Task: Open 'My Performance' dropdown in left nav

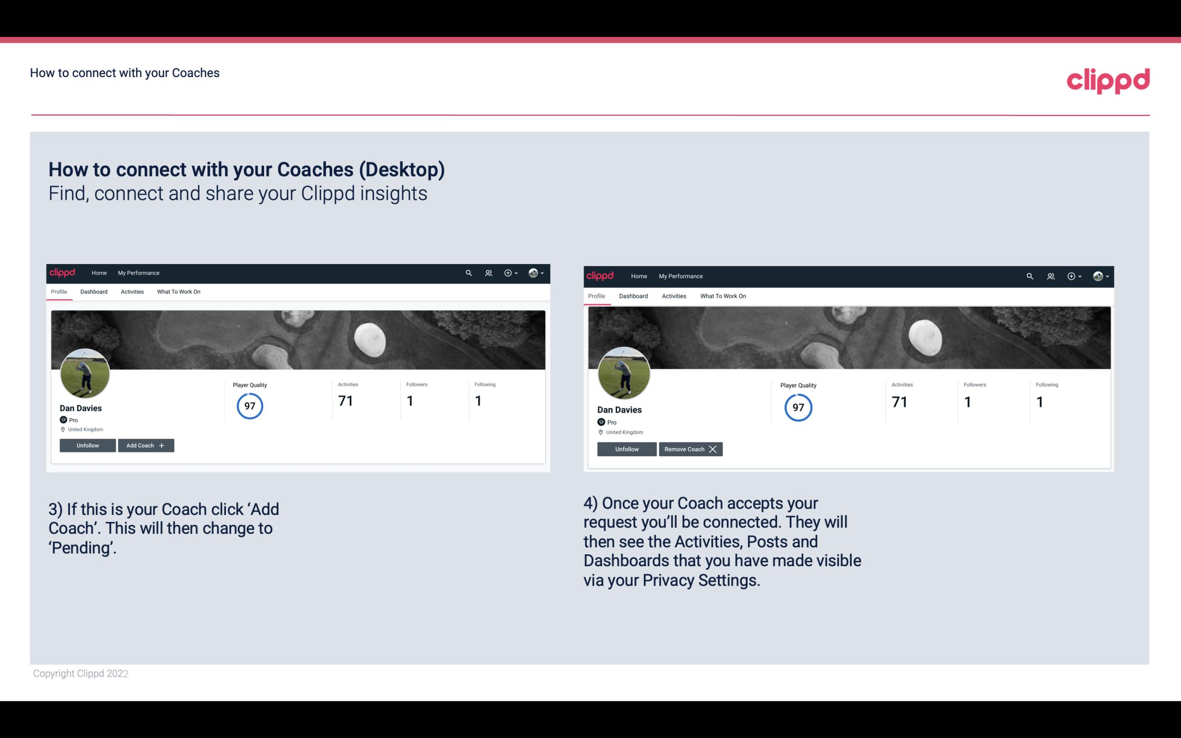Action: (x=138, y=273)
